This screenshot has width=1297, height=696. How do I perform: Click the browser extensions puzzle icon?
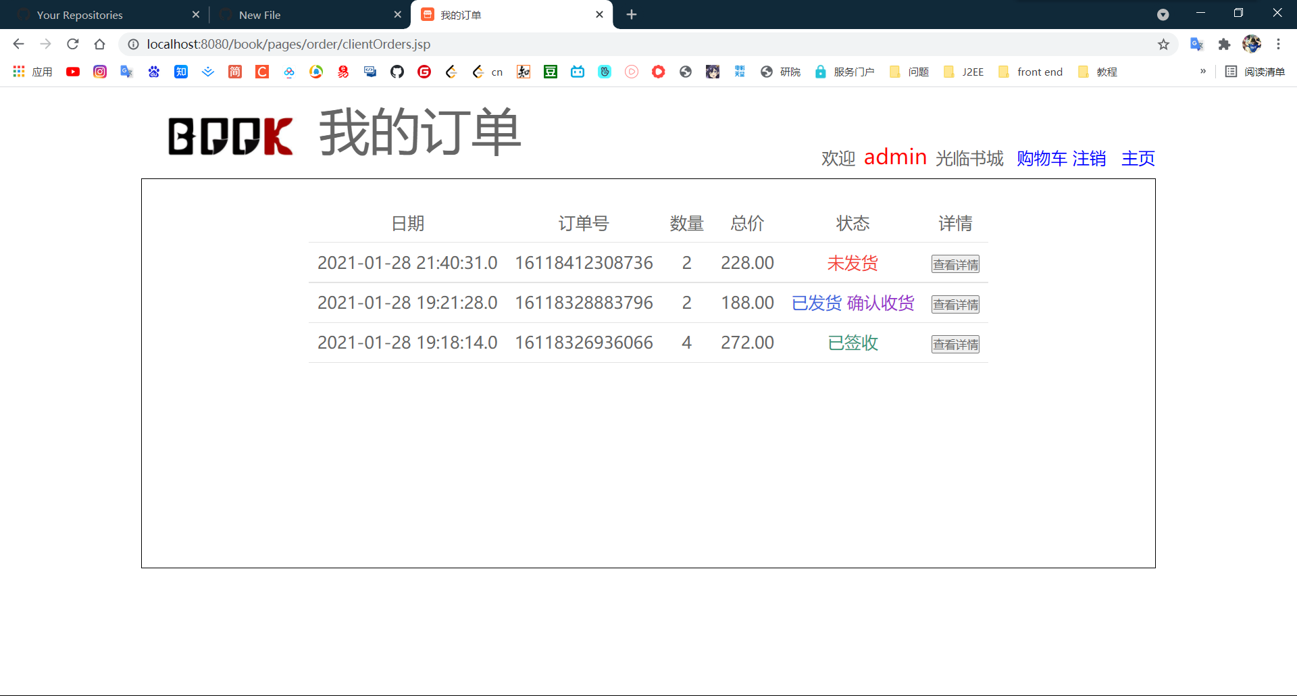(x=1225, y=44)
